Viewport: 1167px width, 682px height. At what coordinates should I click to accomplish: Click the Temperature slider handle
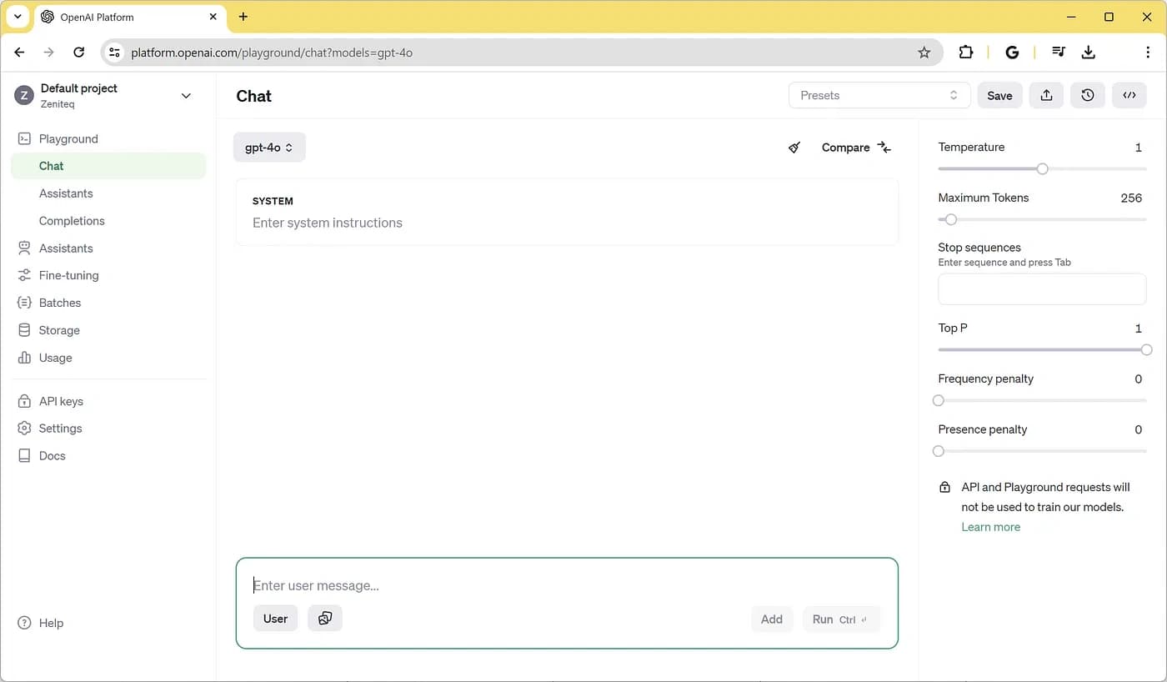pos(1042,169)
